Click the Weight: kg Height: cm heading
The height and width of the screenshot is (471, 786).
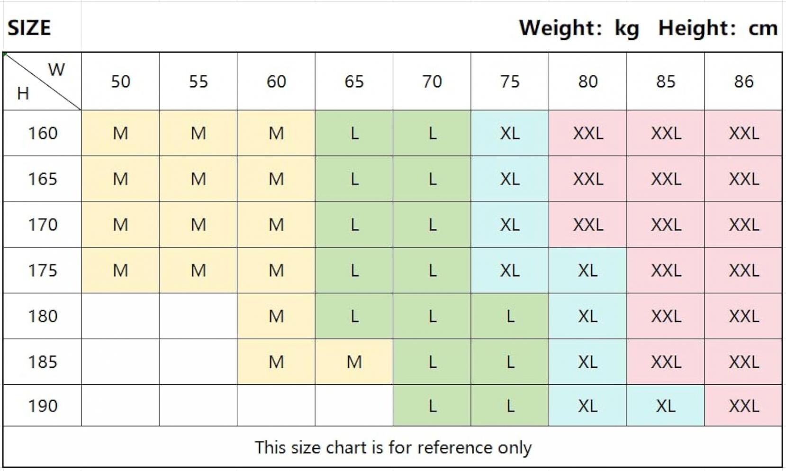tap(648, 28)
